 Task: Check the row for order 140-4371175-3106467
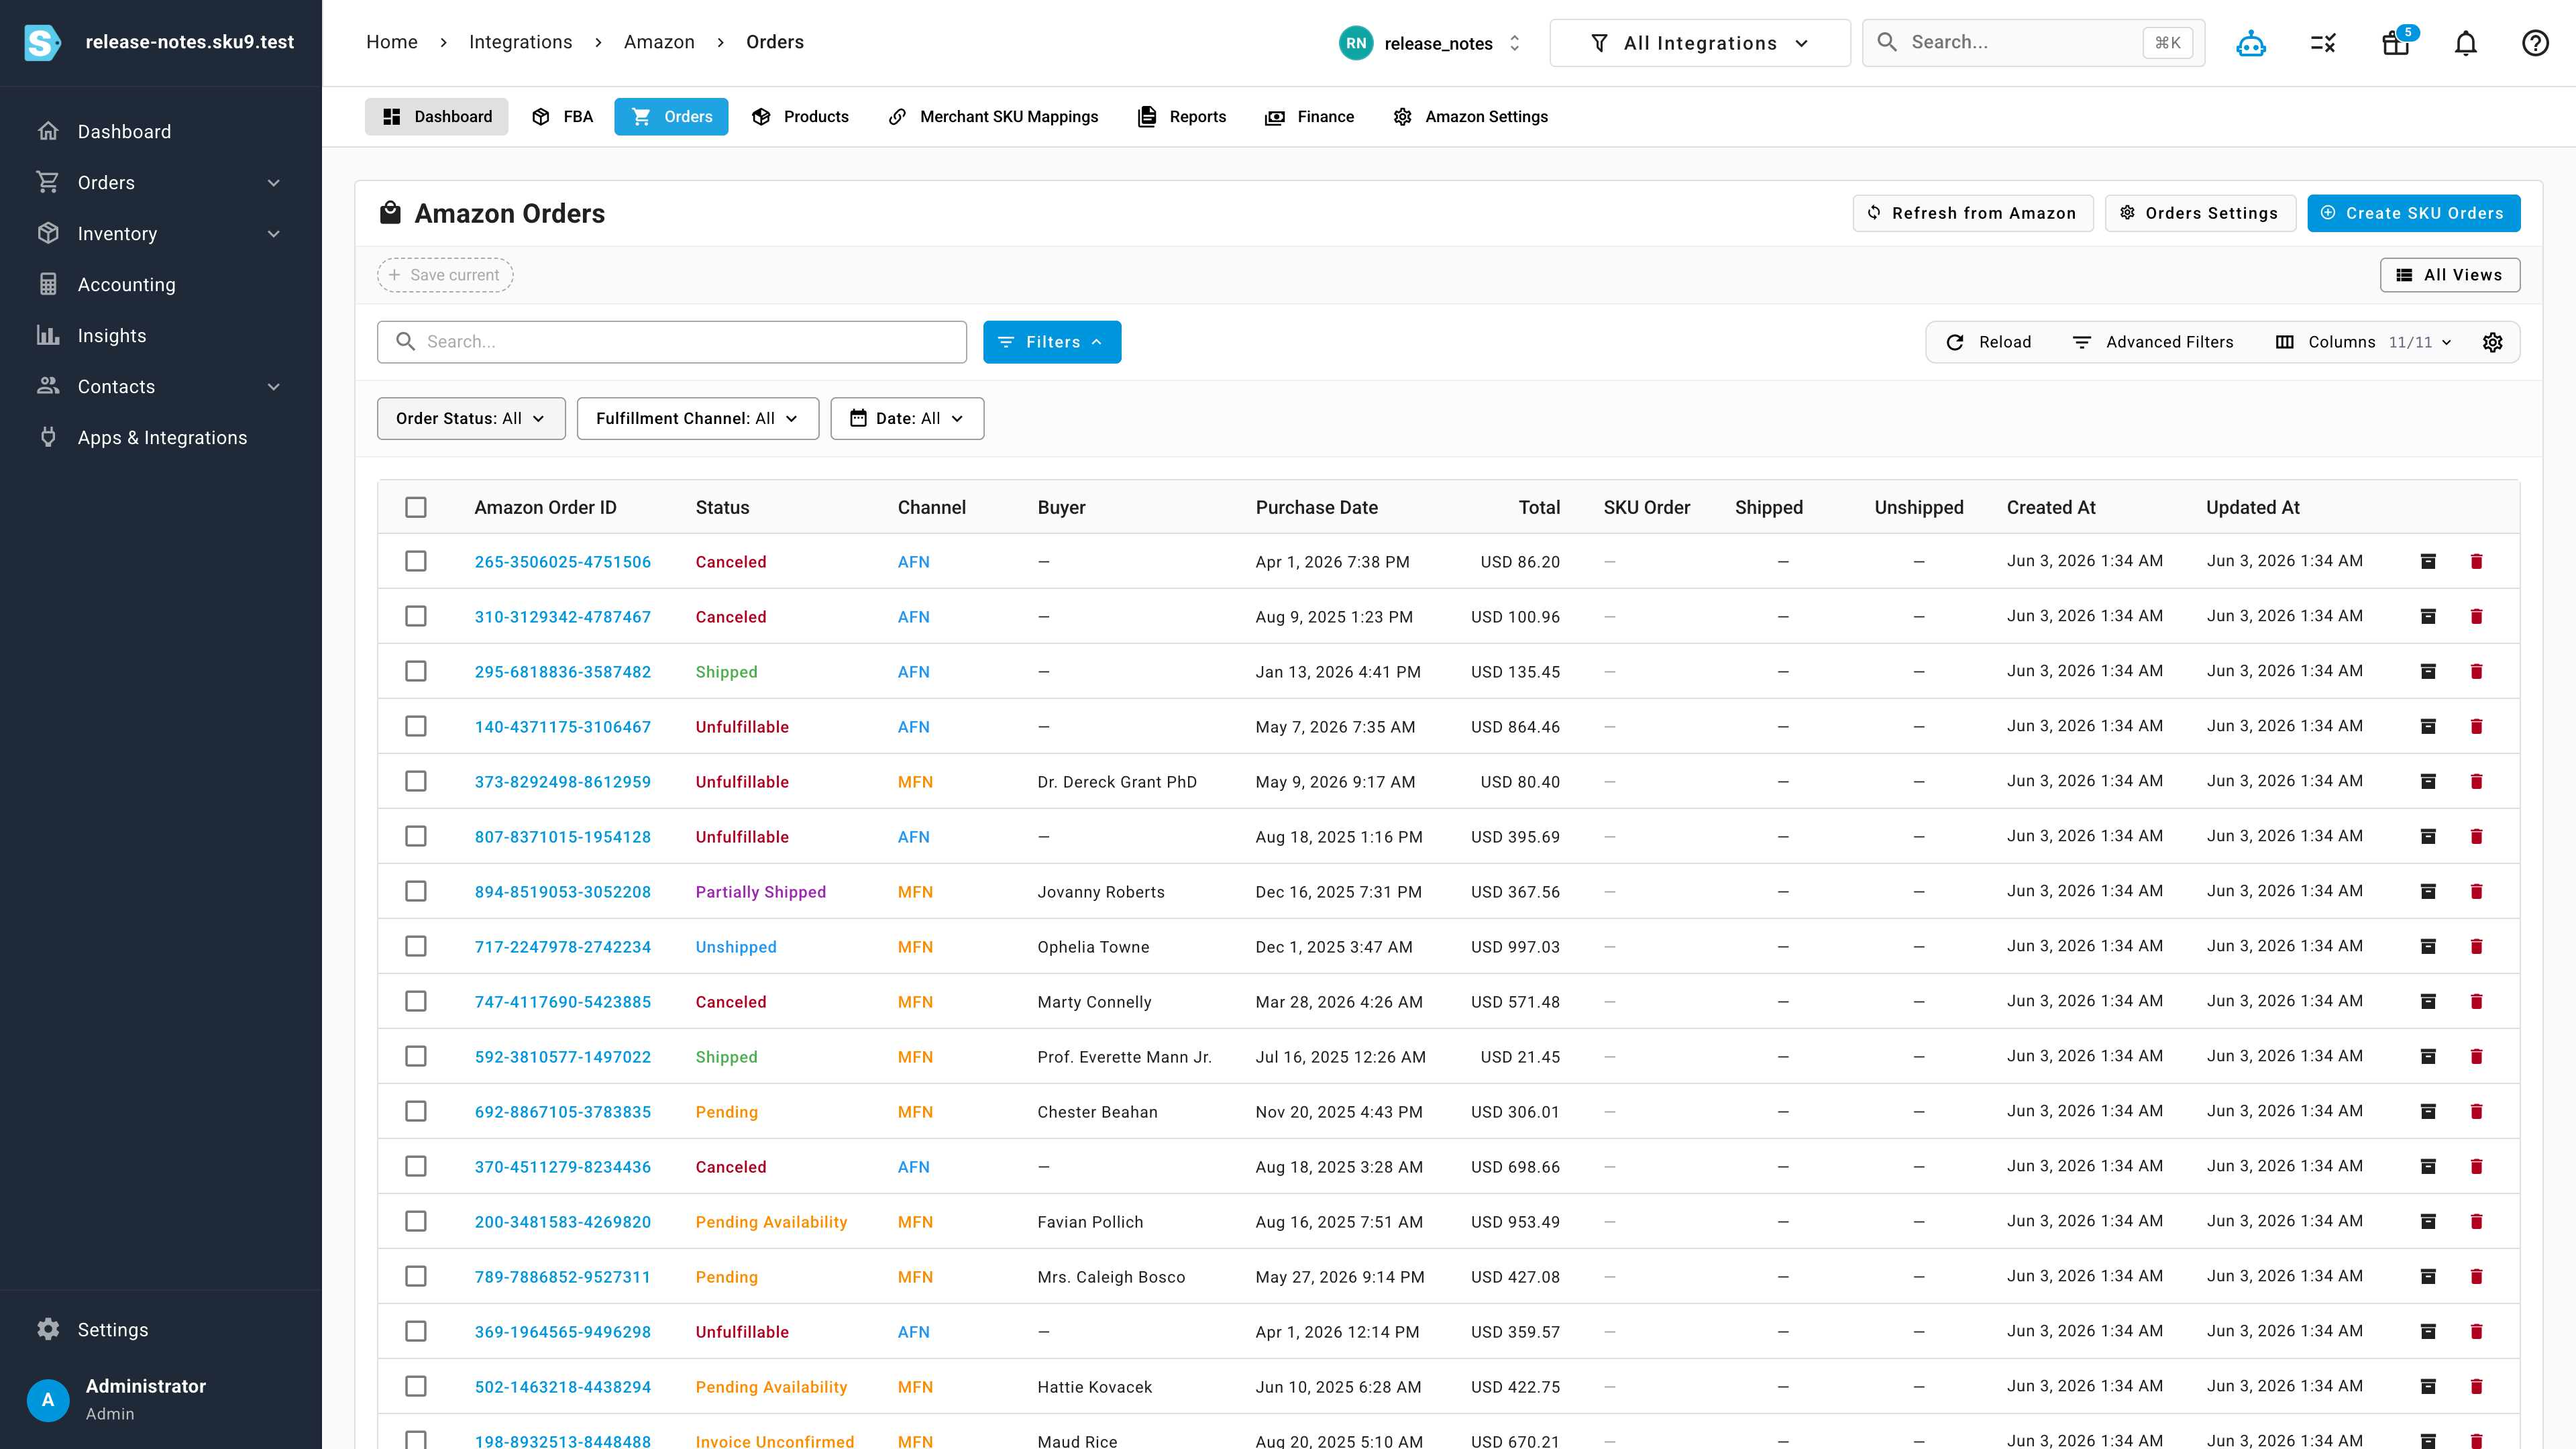[416, 726]
